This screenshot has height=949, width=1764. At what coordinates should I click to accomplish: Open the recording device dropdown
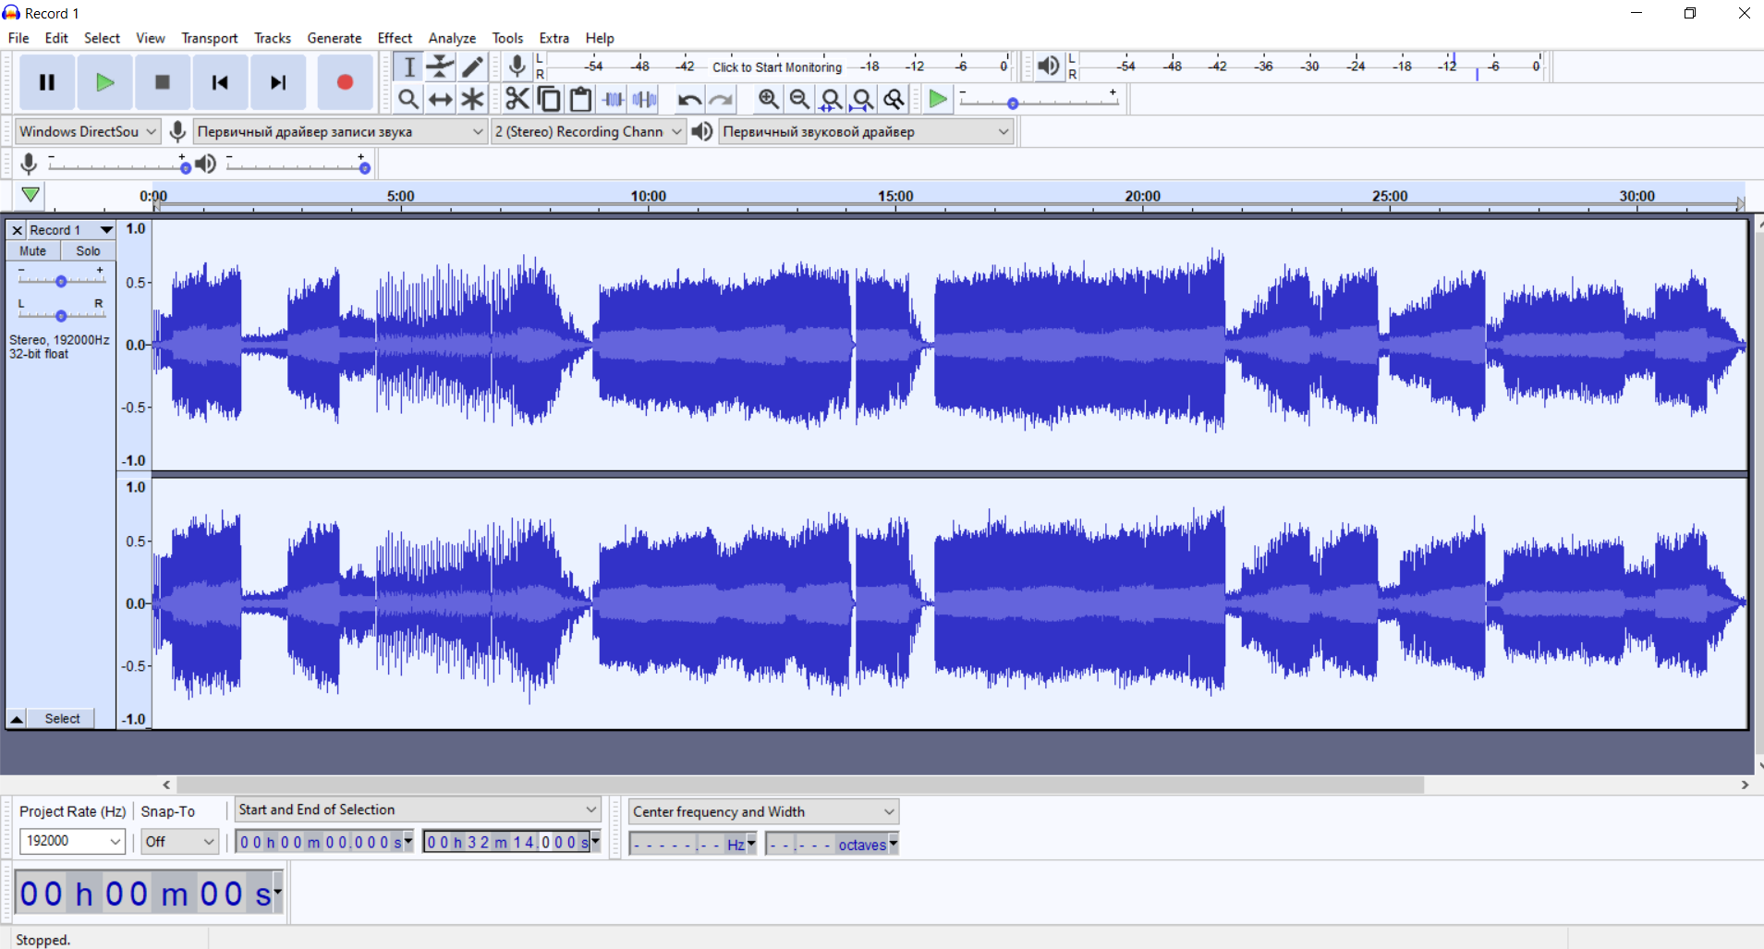coord(340,131)
